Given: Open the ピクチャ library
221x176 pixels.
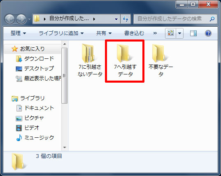Looking at the screenshot, I should click(34, 118).
